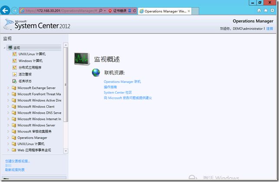The height and width of the screenshot is (182, 279).
Task: Click 创建仪表板视图 link
Action: 17,161
